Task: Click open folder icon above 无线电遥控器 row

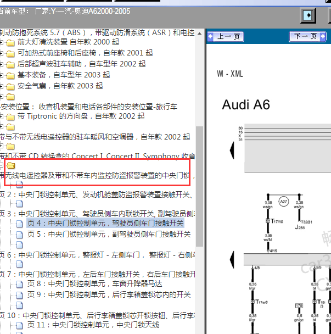Action: [x=10, y=165]
